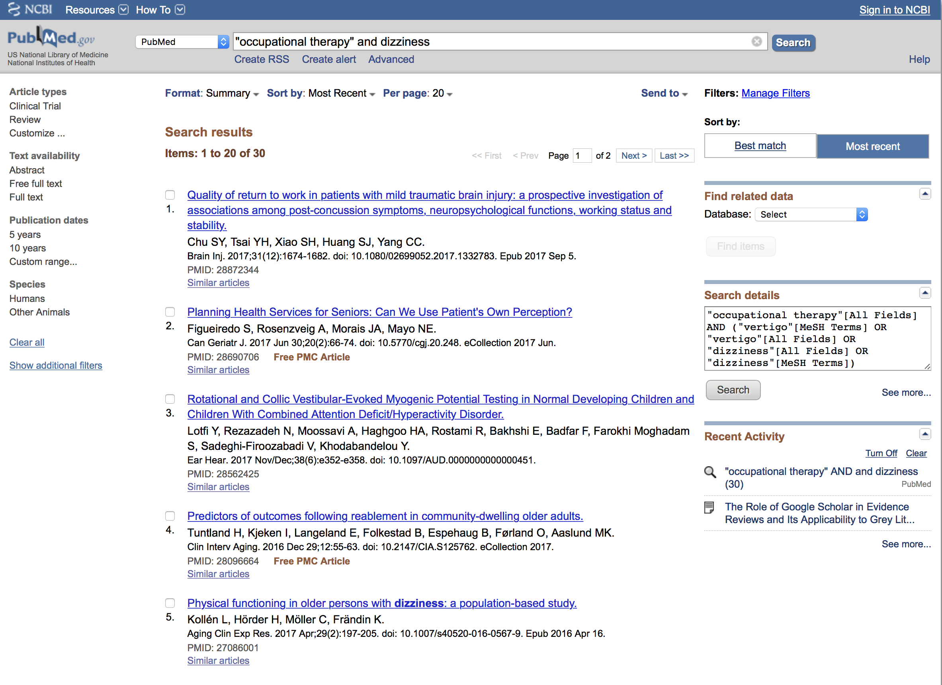
Task: Open the How To dropdown menu
Action: tap(160, 10)
